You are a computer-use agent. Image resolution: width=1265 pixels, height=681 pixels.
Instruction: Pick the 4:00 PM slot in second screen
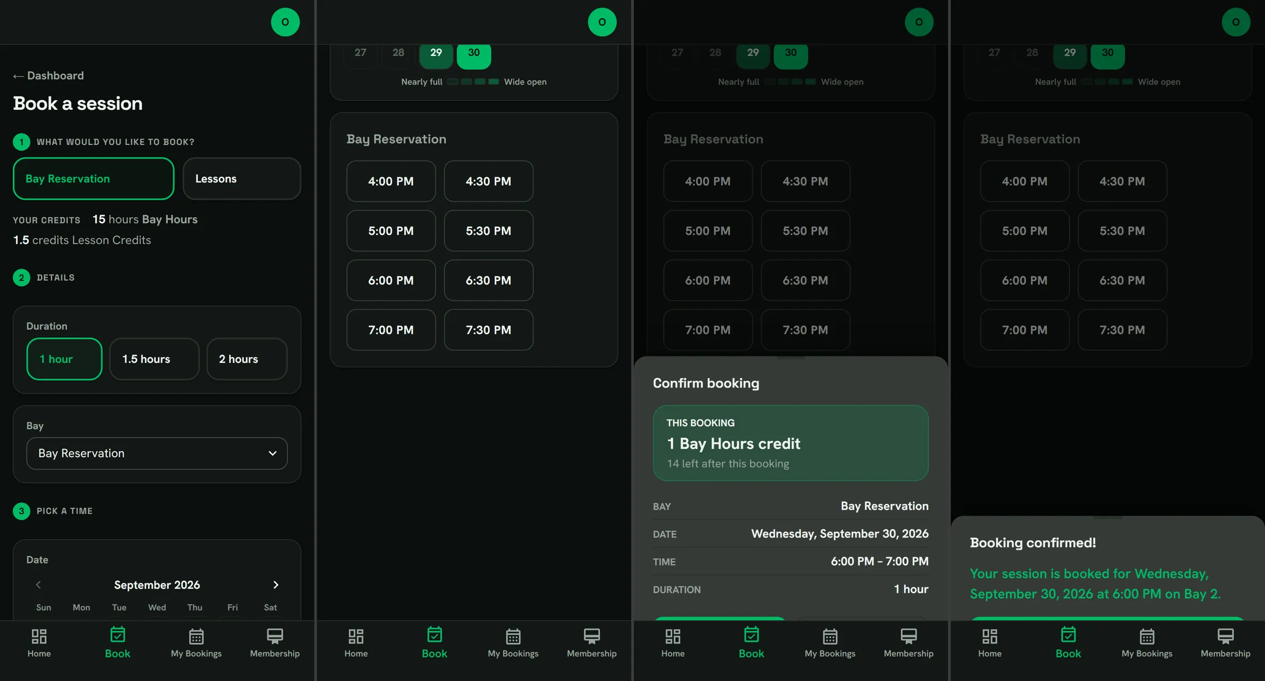pyautogui.click(x=391, y=181)
